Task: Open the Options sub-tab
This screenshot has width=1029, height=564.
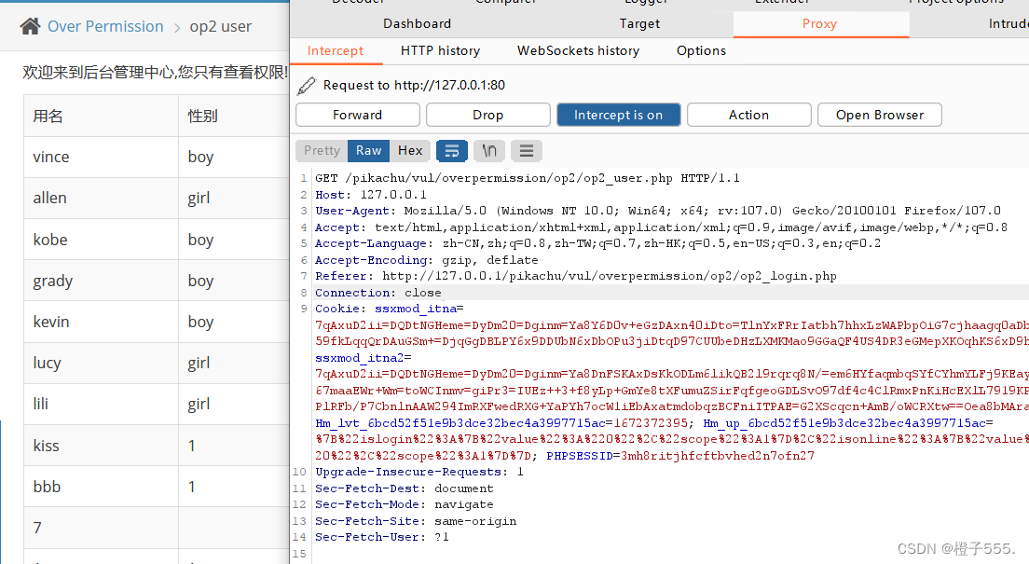Action: pyautogui.click(x=701, y=50)
